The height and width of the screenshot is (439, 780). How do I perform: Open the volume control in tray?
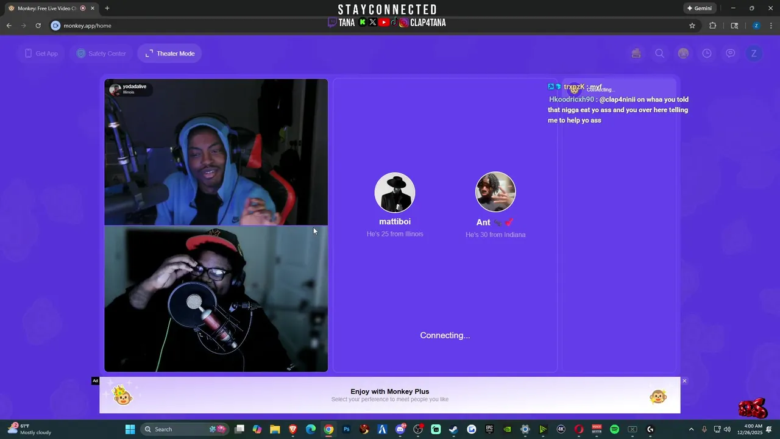coord(727,429)
